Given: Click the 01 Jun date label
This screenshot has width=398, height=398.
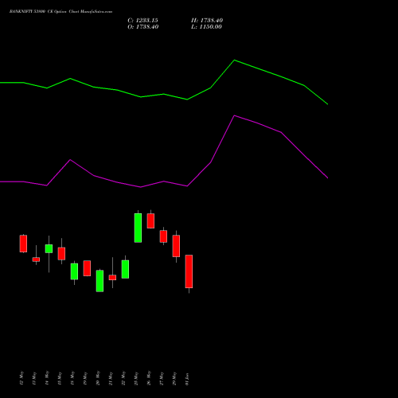Looking at the screenshot, I should [187, 379].
